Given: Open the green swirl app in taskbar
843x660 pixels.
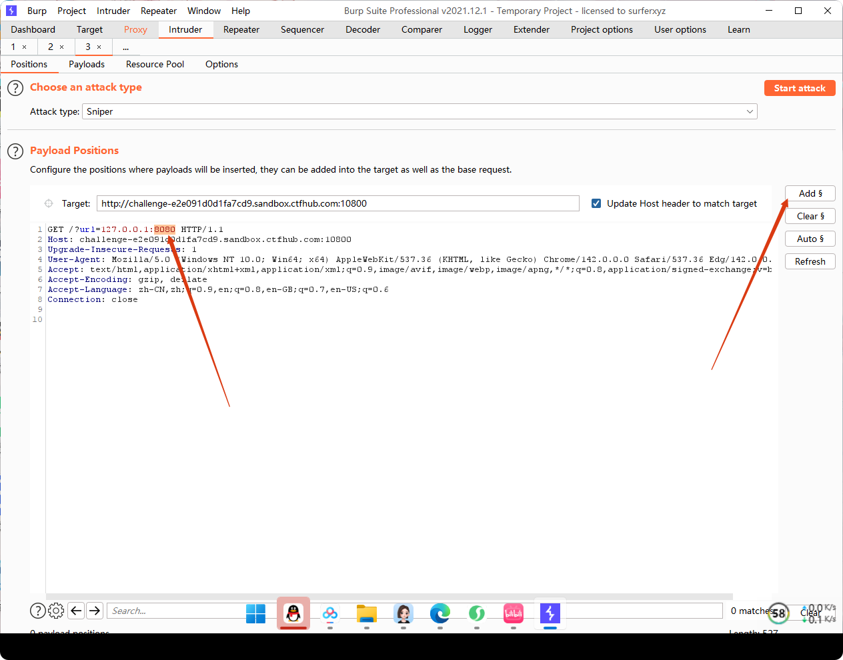Looking at the screenshot, I should (477, 613).
